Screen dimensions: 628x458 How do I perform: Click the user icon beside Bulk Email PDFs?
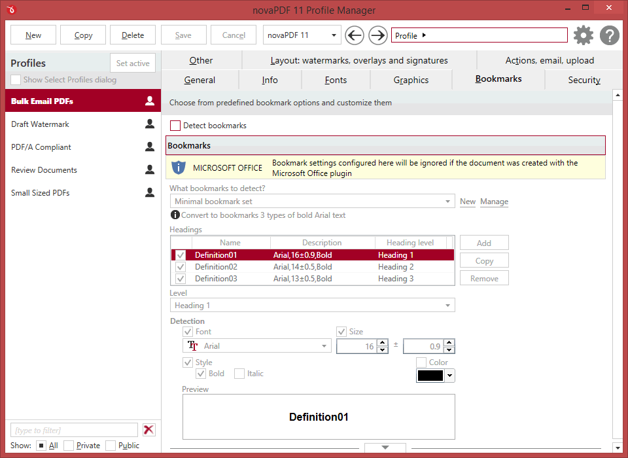(x=150, y=101)
